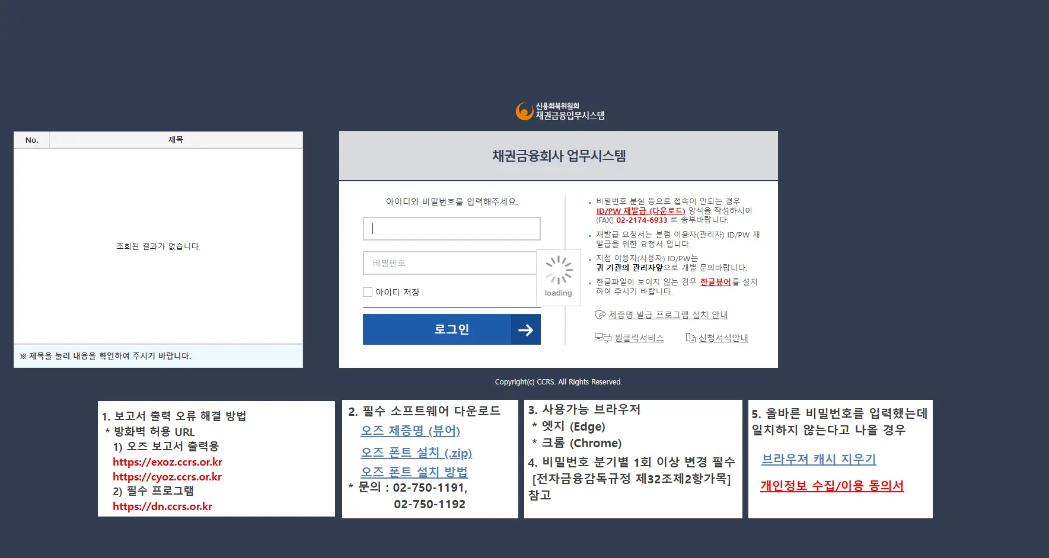
Task: Open 제증명 발급 프로그램 설치 안내 link
Action: [668, 315]
